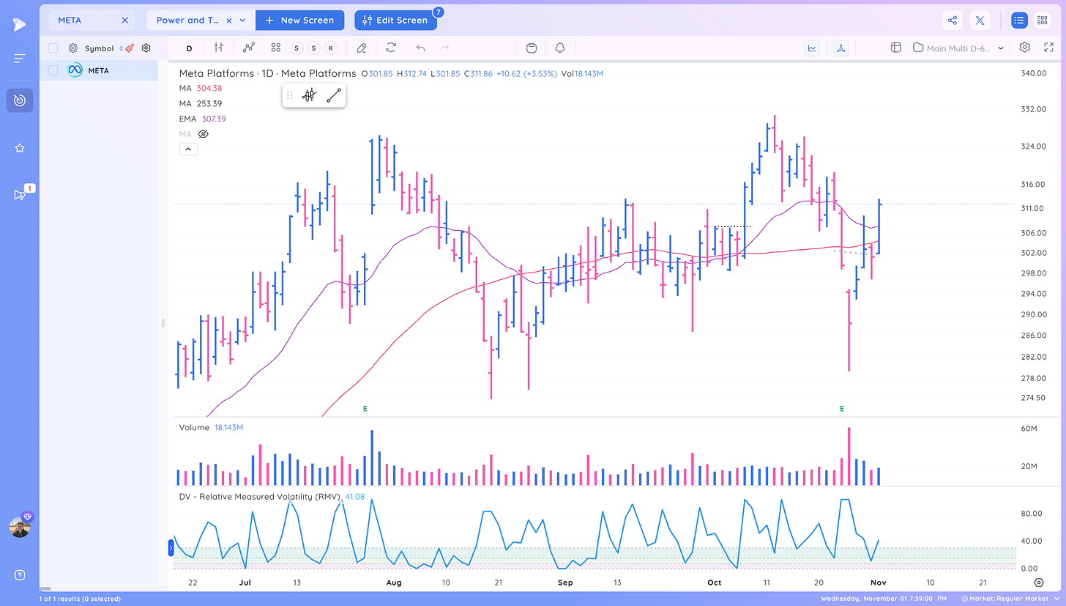Viewport: 1066px width, 606px height.
Task: Tick the select-all checkbox in Symbol header
Action: [x=53, y=48]
